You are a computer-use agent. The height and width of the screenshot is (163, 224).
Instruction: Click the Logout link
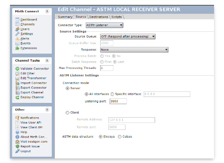tap(26, 151)
